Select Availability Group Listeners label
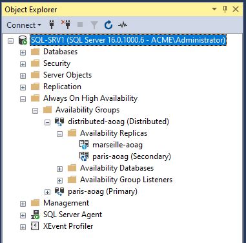The image size is (246, 243). pos(126,180)
